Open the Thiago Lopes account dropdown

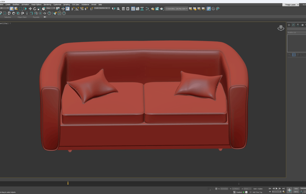[x=291, y=5]
